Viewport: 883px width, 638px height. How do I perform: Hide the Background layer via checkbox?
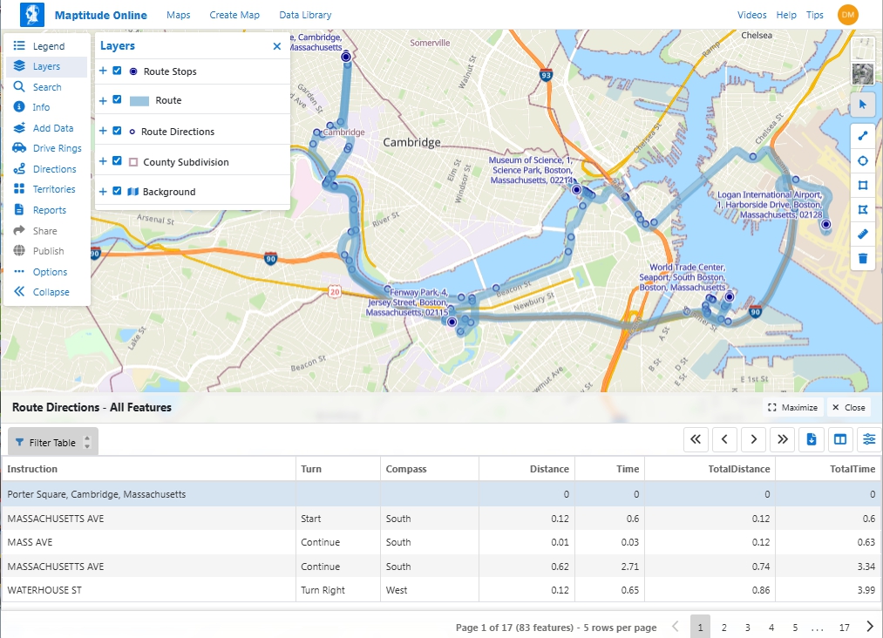tap(117, 191)
